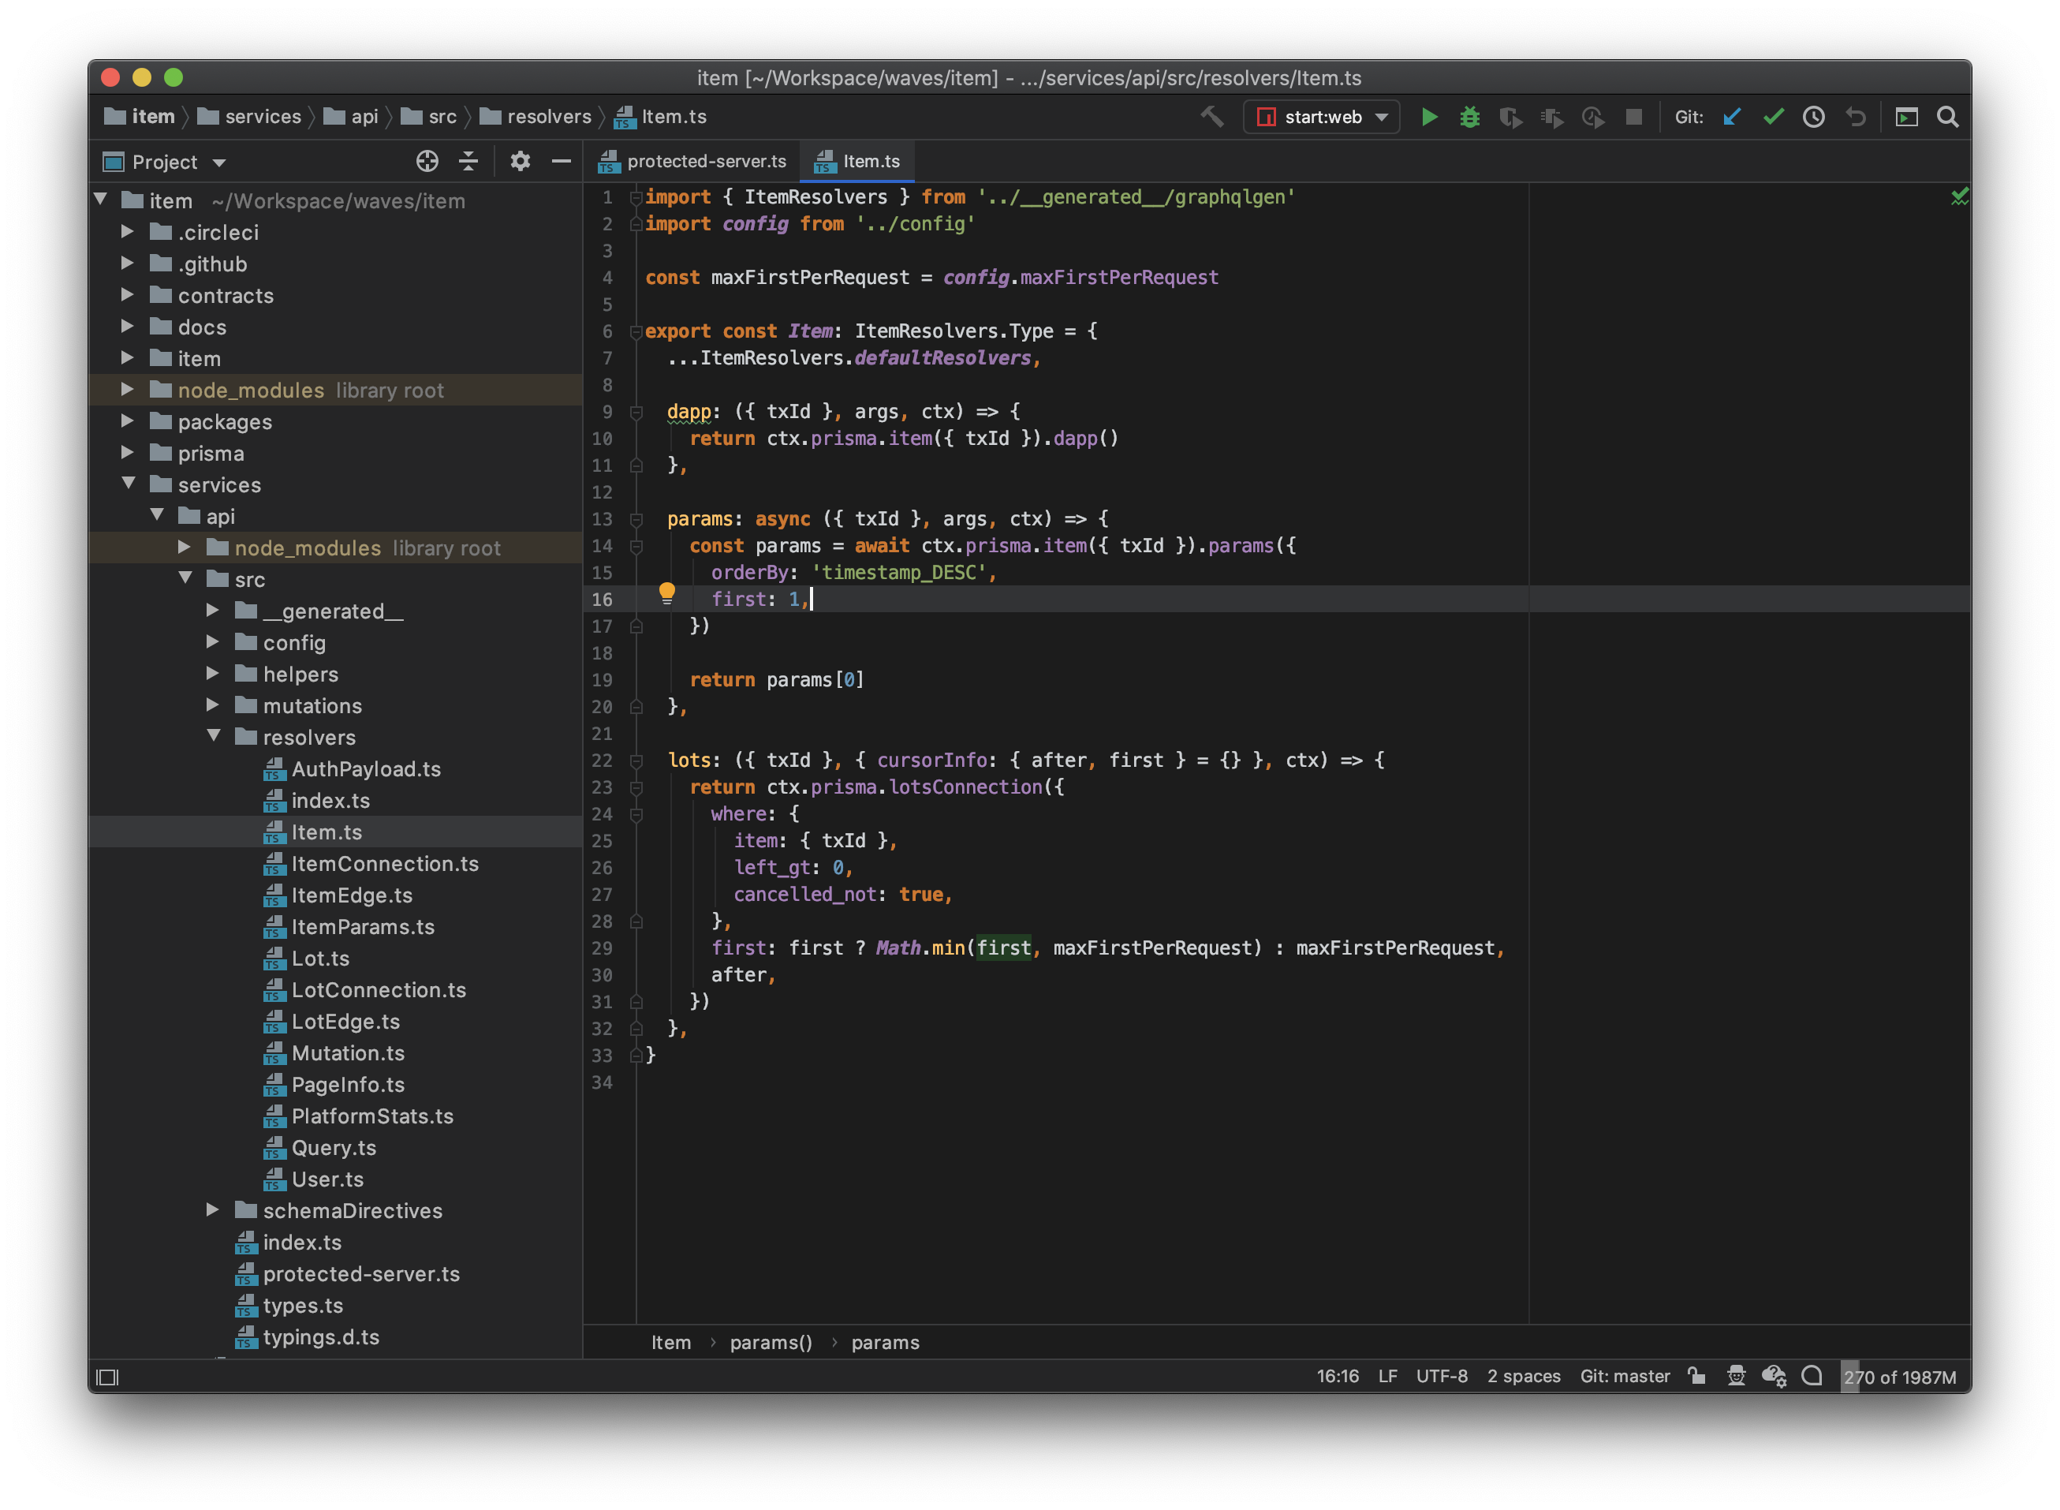
Task: Click the Debug bug icon
Action: point(1469,117)
